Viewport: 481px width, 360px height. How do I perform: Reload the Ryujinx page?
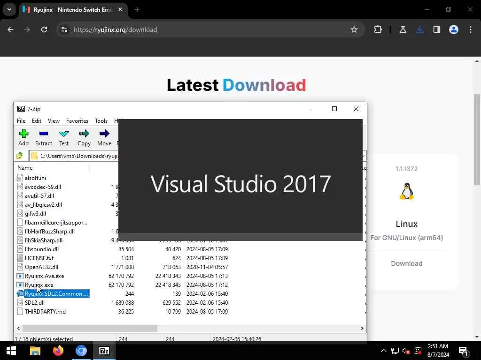pos(44,30)
